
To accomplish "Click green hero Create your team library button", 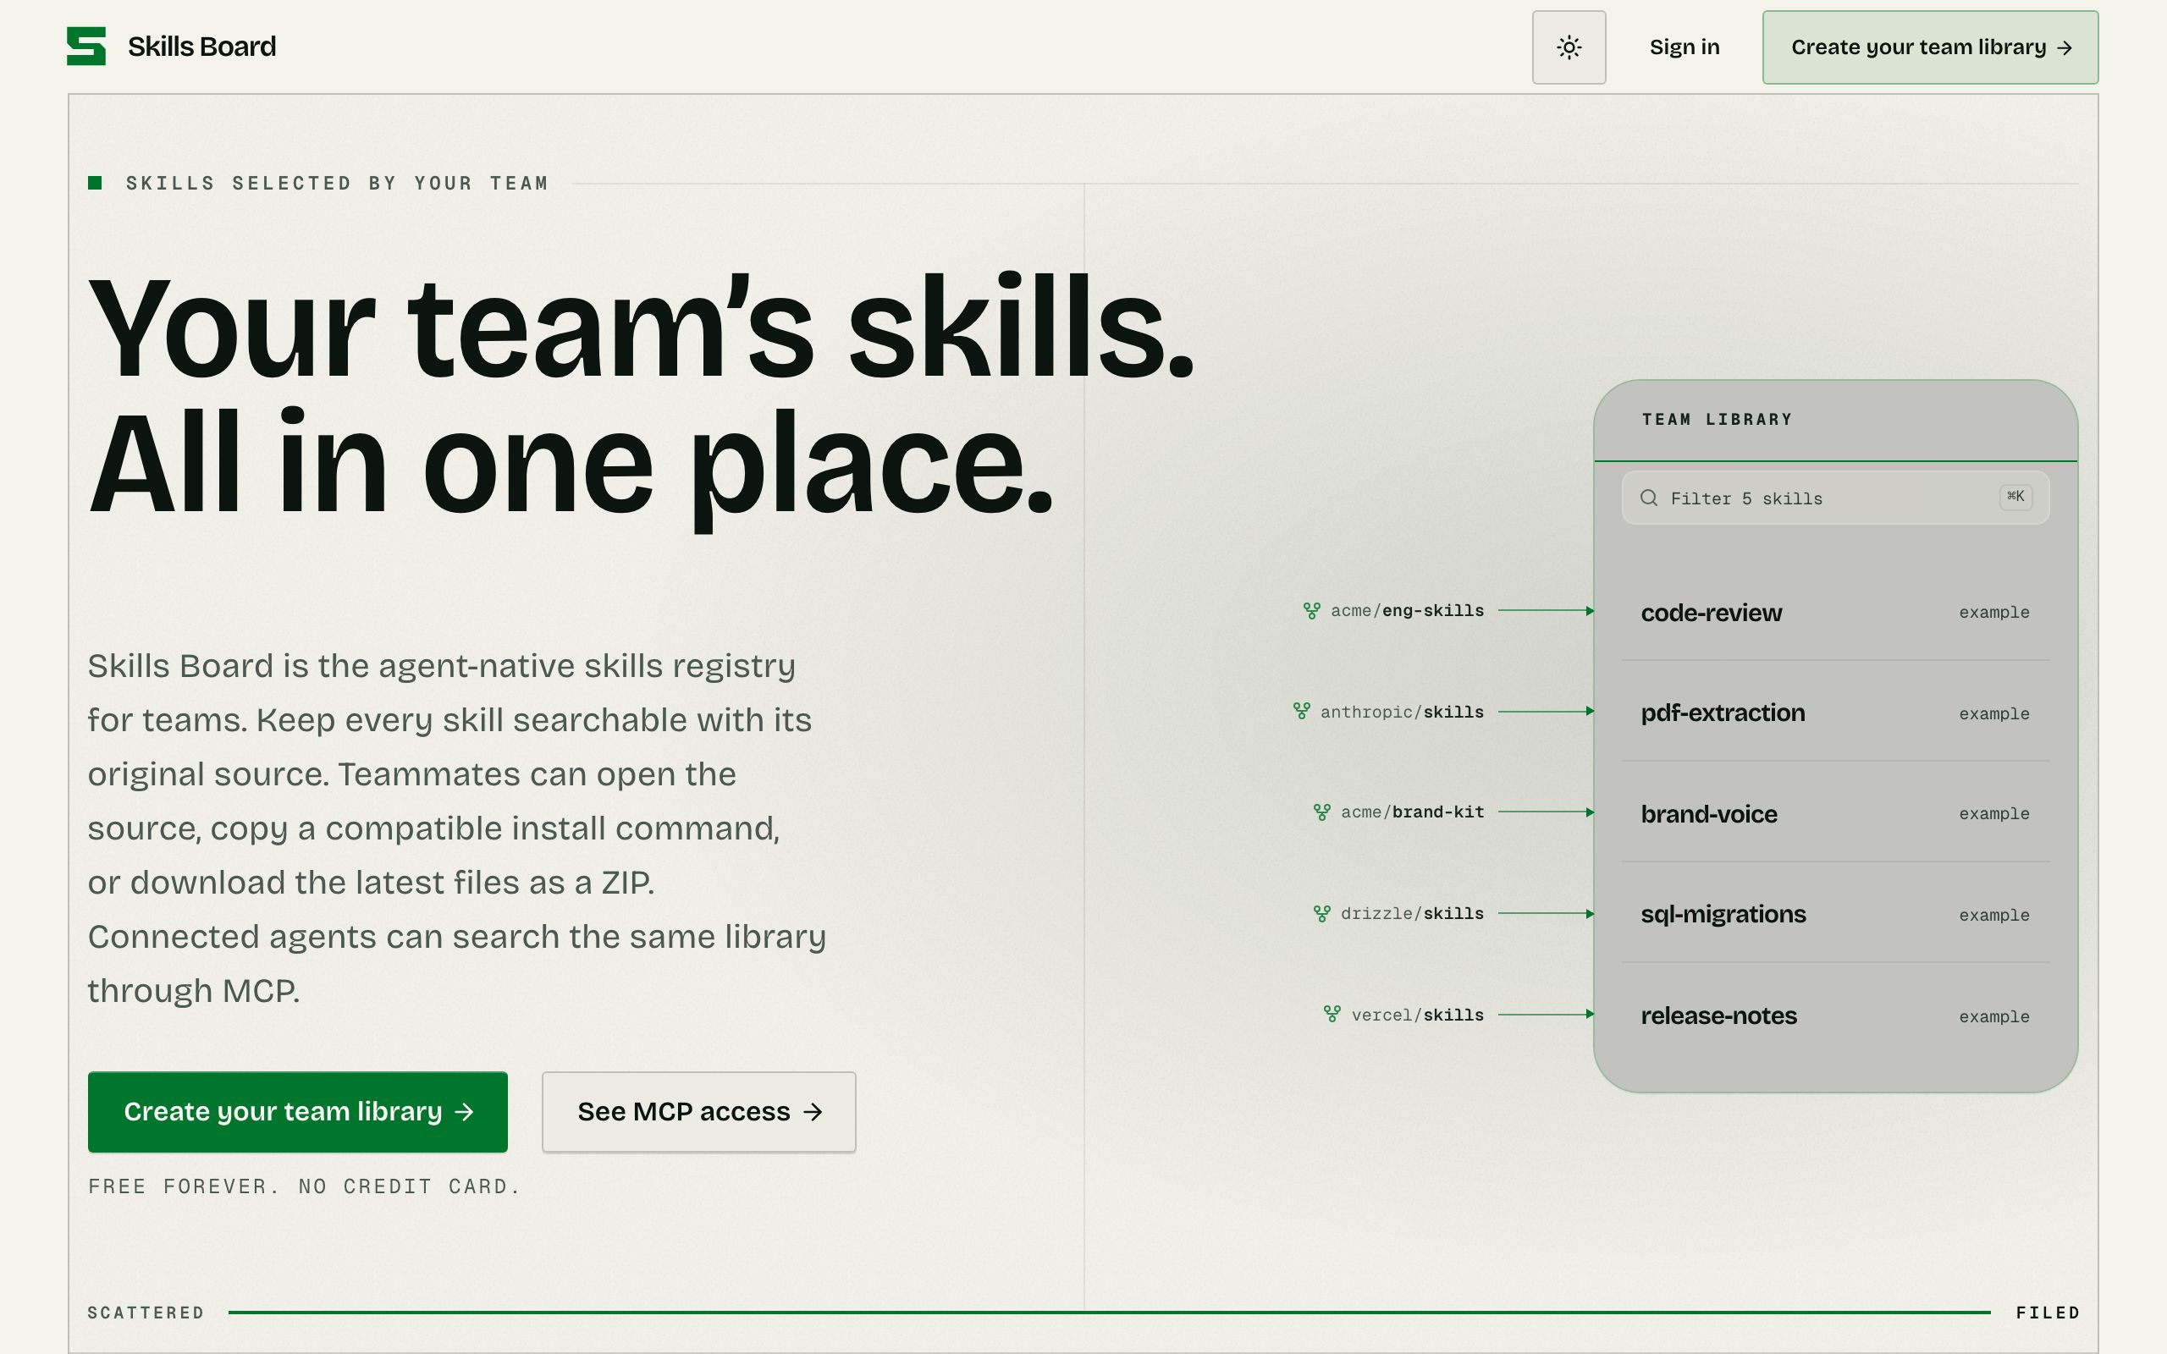I will pyautogui.click(x=297, y=1111).
